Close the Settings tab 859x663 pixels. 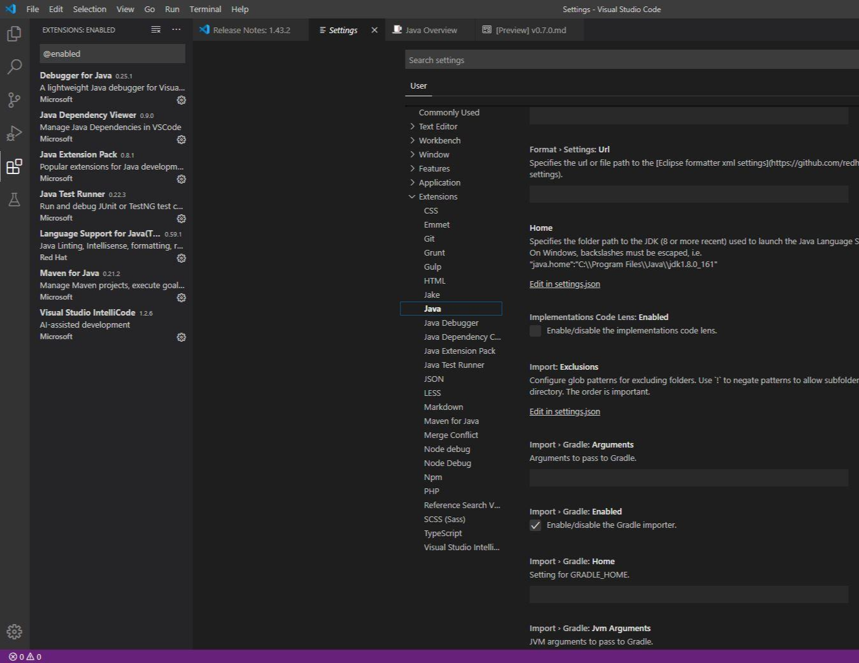(374, 30)
